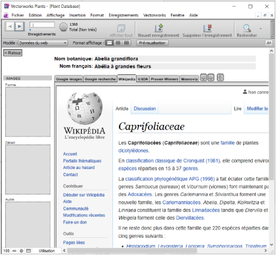Go to the next web page arrow

[211, 78]
